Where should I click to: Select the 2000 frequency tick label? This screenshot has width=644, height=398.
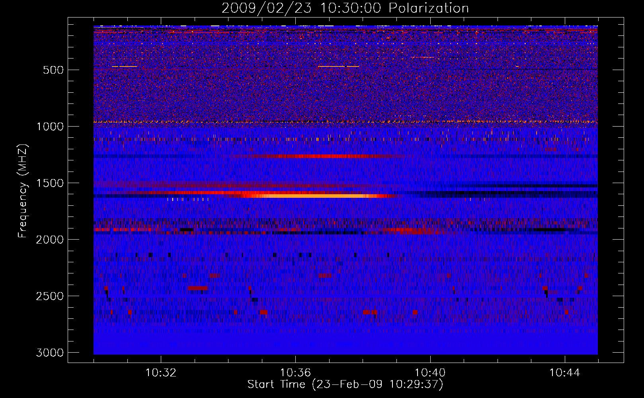[x=50, y=240]
